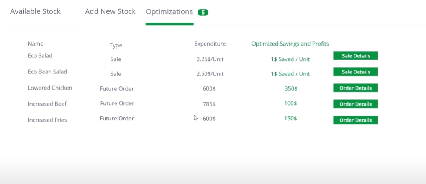
Task: View Order Details for Increased Fries
Action: (x=356, y=120)
